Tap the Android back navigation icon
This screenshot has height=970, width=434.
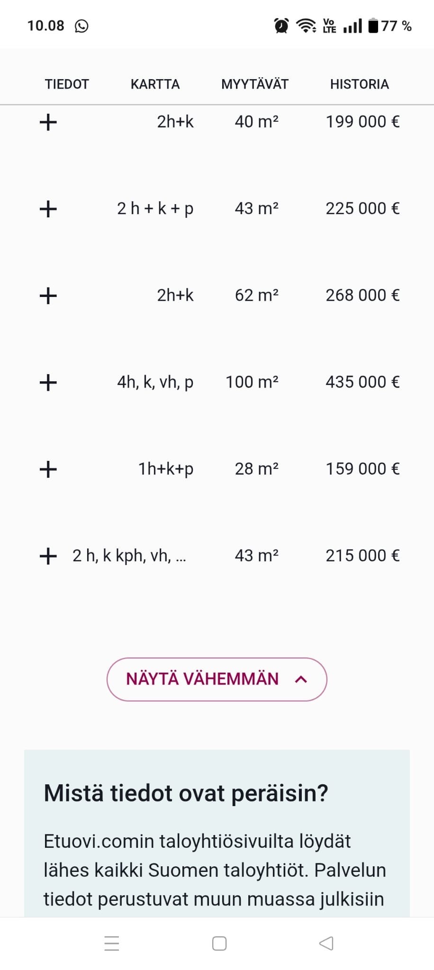click(x=326, y=943)
